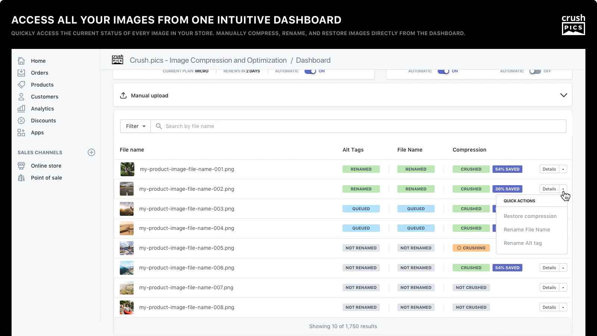597x336 pixels.
Task: Turn off the automatic toggle beside current plan
Action: coord(310,71)
